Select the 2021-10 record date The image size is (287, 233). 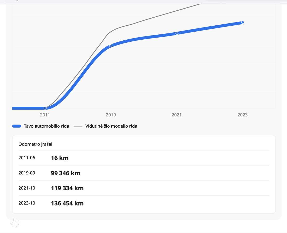pos(27,188)
